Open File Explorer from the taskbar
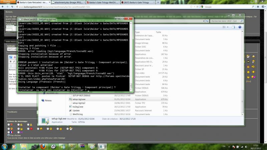 [x=24, y=147]
